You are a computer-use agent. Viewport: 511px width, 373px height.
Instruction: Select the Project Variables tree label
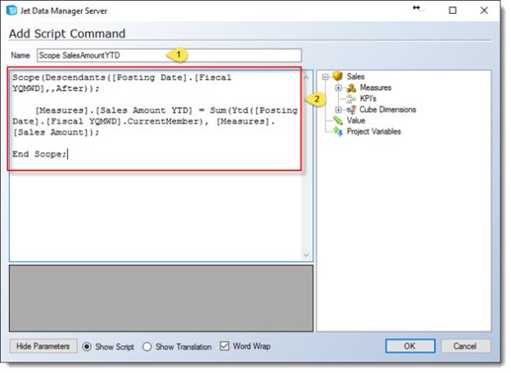[x=373, y=132]
